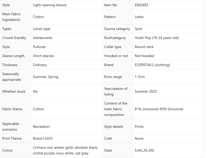The width and height of the screenshot is (208, 158).
Task: Select the 'Not hooded' value
Action: (144, 56)
